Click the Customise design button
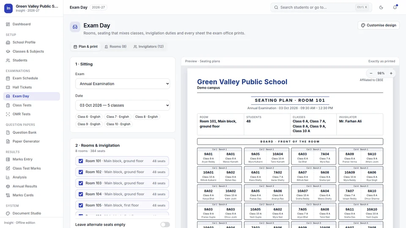Screen dimensions: 406x228 click(379, 25)
